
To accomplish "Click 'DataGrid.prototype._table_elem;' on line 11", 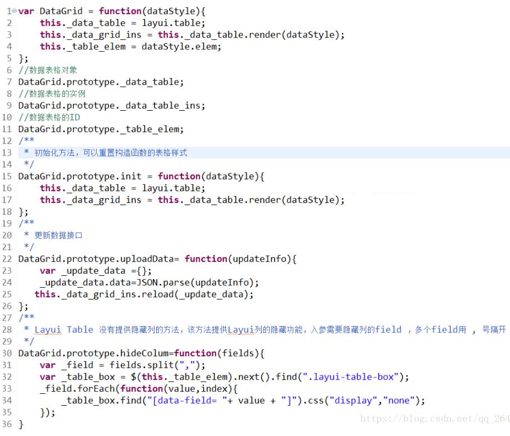I will coord(101,129).
